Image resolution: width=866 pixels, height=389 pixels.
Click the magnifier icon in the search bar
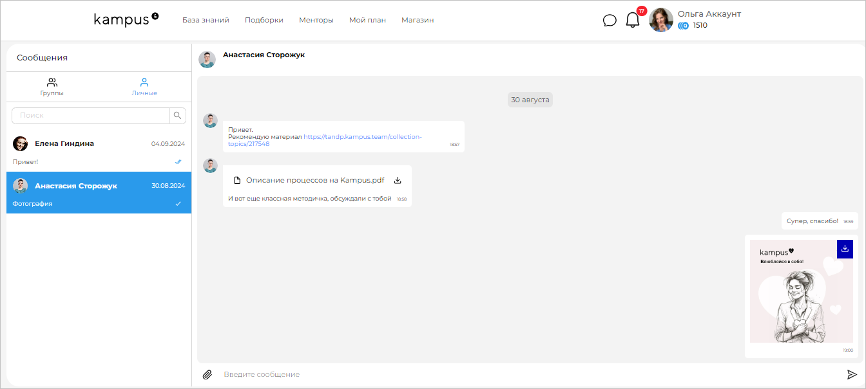(177, 116)
